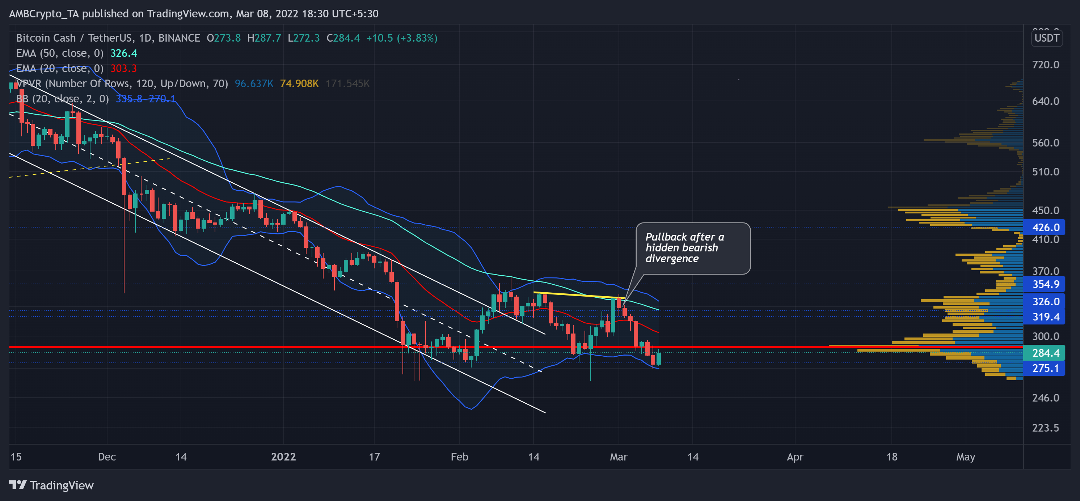The width and height of the screenshot is (1080, 501).
Task: Click the TradingView logo
Action: pos(51,485)
